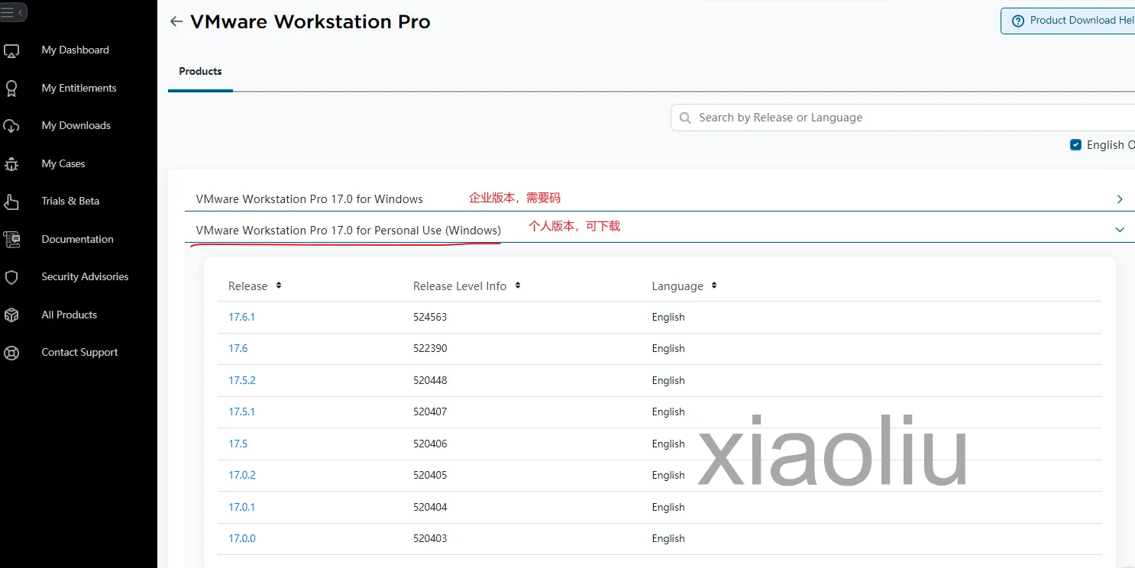The width and height of the screenshot is (1135, 568).
Task: Open All Products menu item
Action: click(x=69, y=315)
